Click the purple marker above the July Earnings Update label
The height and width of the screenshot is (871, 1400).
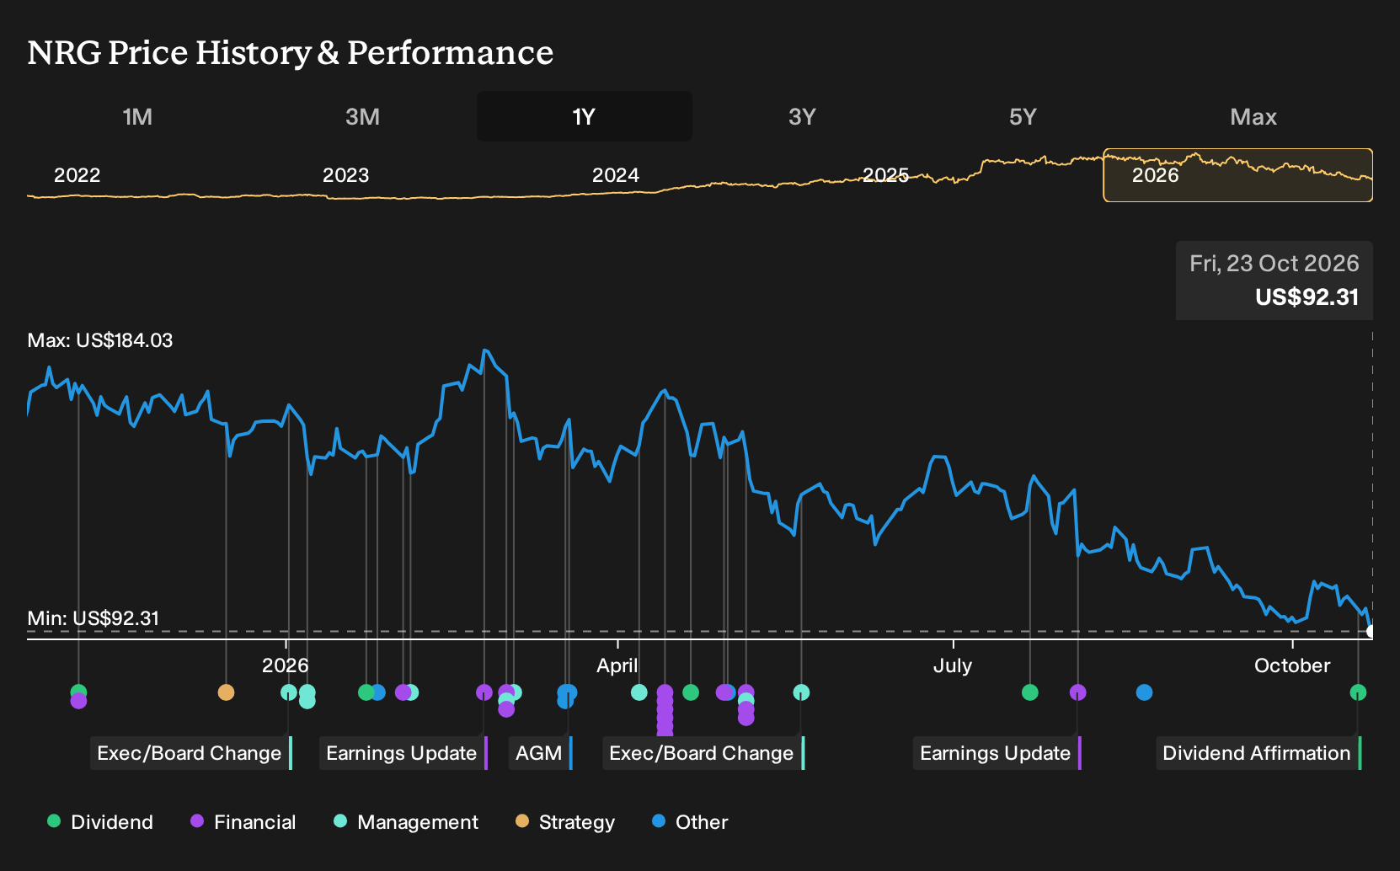pyautogui.click(x=1077, y=692)
